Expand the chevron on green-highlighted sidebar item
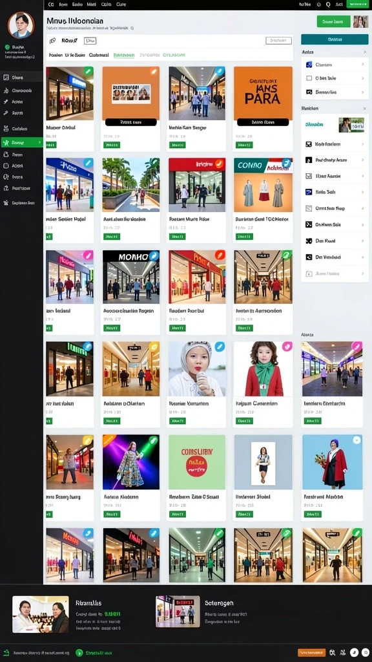372x662 pixels. pos(39,143)
